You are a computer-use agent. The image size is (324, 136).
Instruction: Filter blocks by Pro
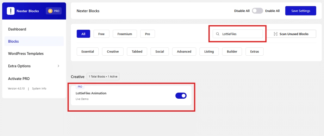[147, 34]
